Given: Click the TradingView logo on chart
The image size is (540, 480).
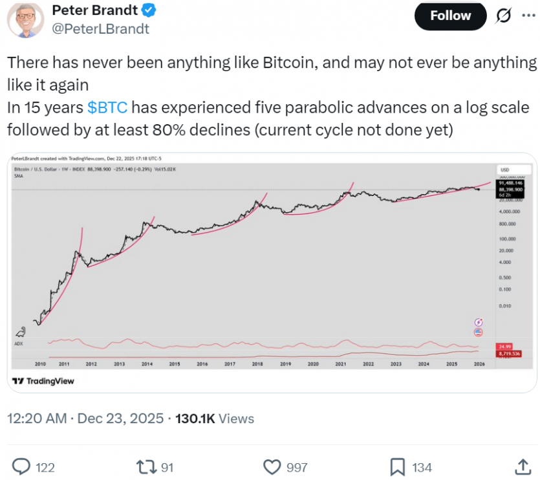Looking at the screenshot, I should pos(43,381).
